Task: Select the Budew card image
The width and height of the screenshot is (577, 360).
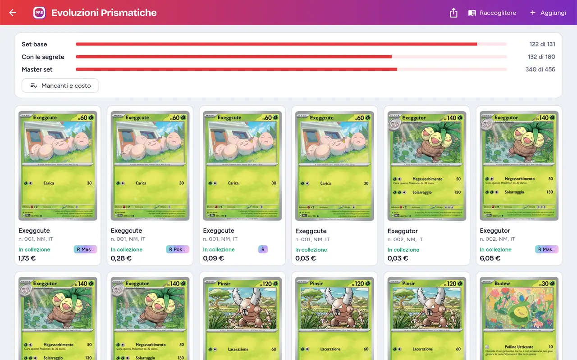Action: tap(519, 319)
